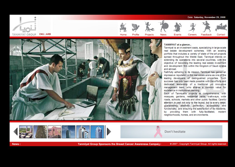Go to the Projects menu label
235x167 pixels.
tap(149, 35)
